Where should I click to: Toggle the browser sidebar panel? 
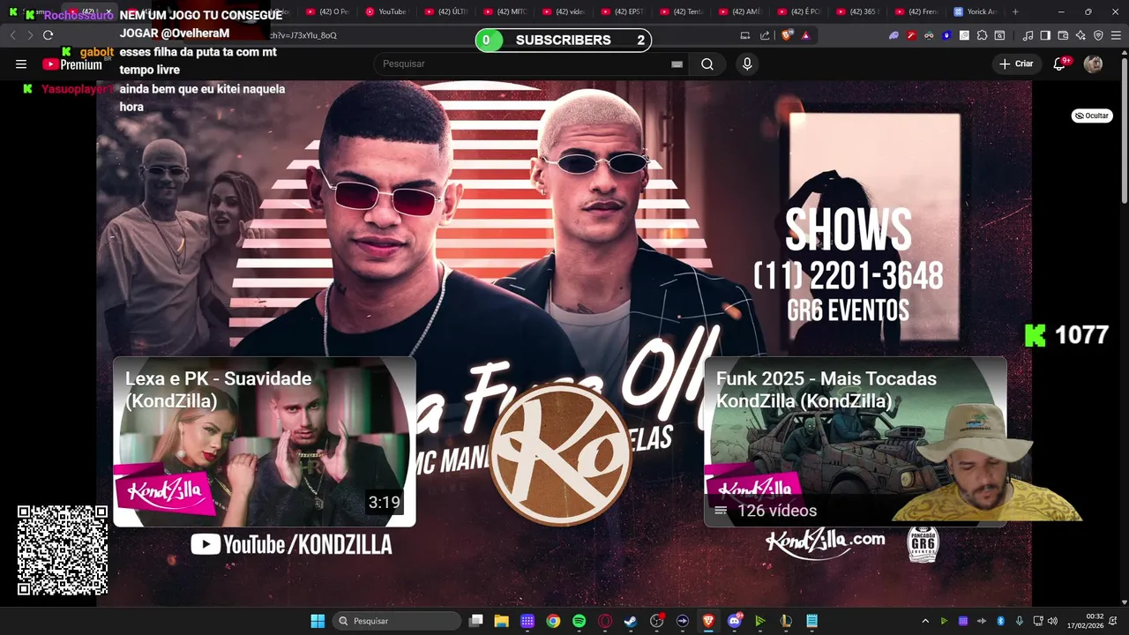click(1045, 35)
